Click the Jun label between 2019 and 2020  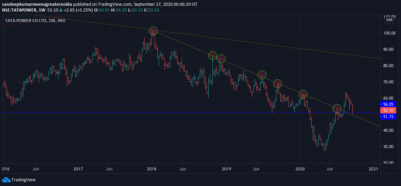coord(256,169)
